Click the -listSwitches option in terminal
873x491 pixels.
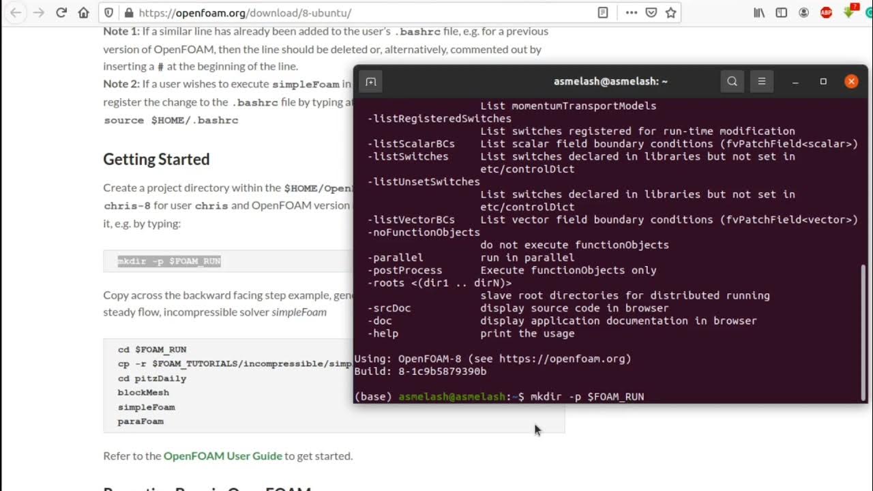(x=408, y=156)
